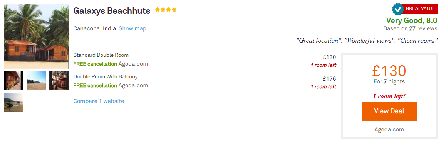Open the Show map link
Screen dimensions: 441x141
pos(132,28)
